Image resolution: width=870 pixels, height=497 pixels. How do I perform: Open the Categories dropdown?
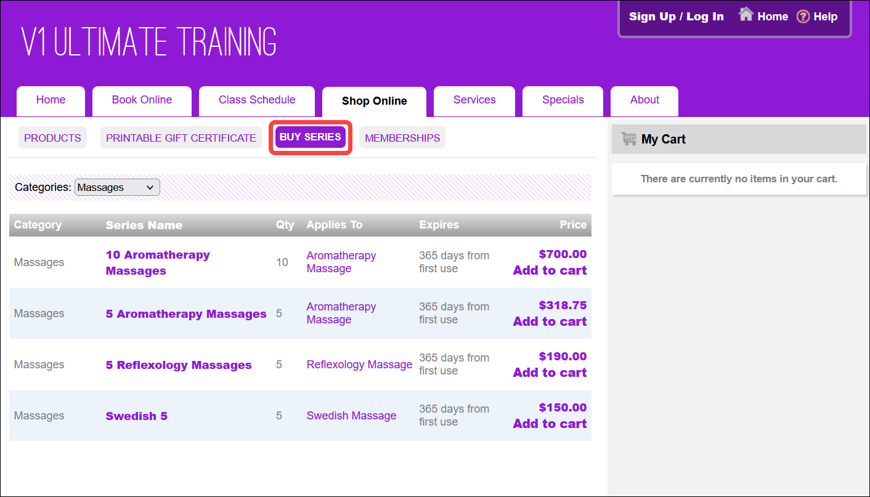(117, 187)
